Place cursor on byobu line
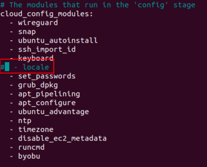Screen dimensions: 207x167 point(25,156)
